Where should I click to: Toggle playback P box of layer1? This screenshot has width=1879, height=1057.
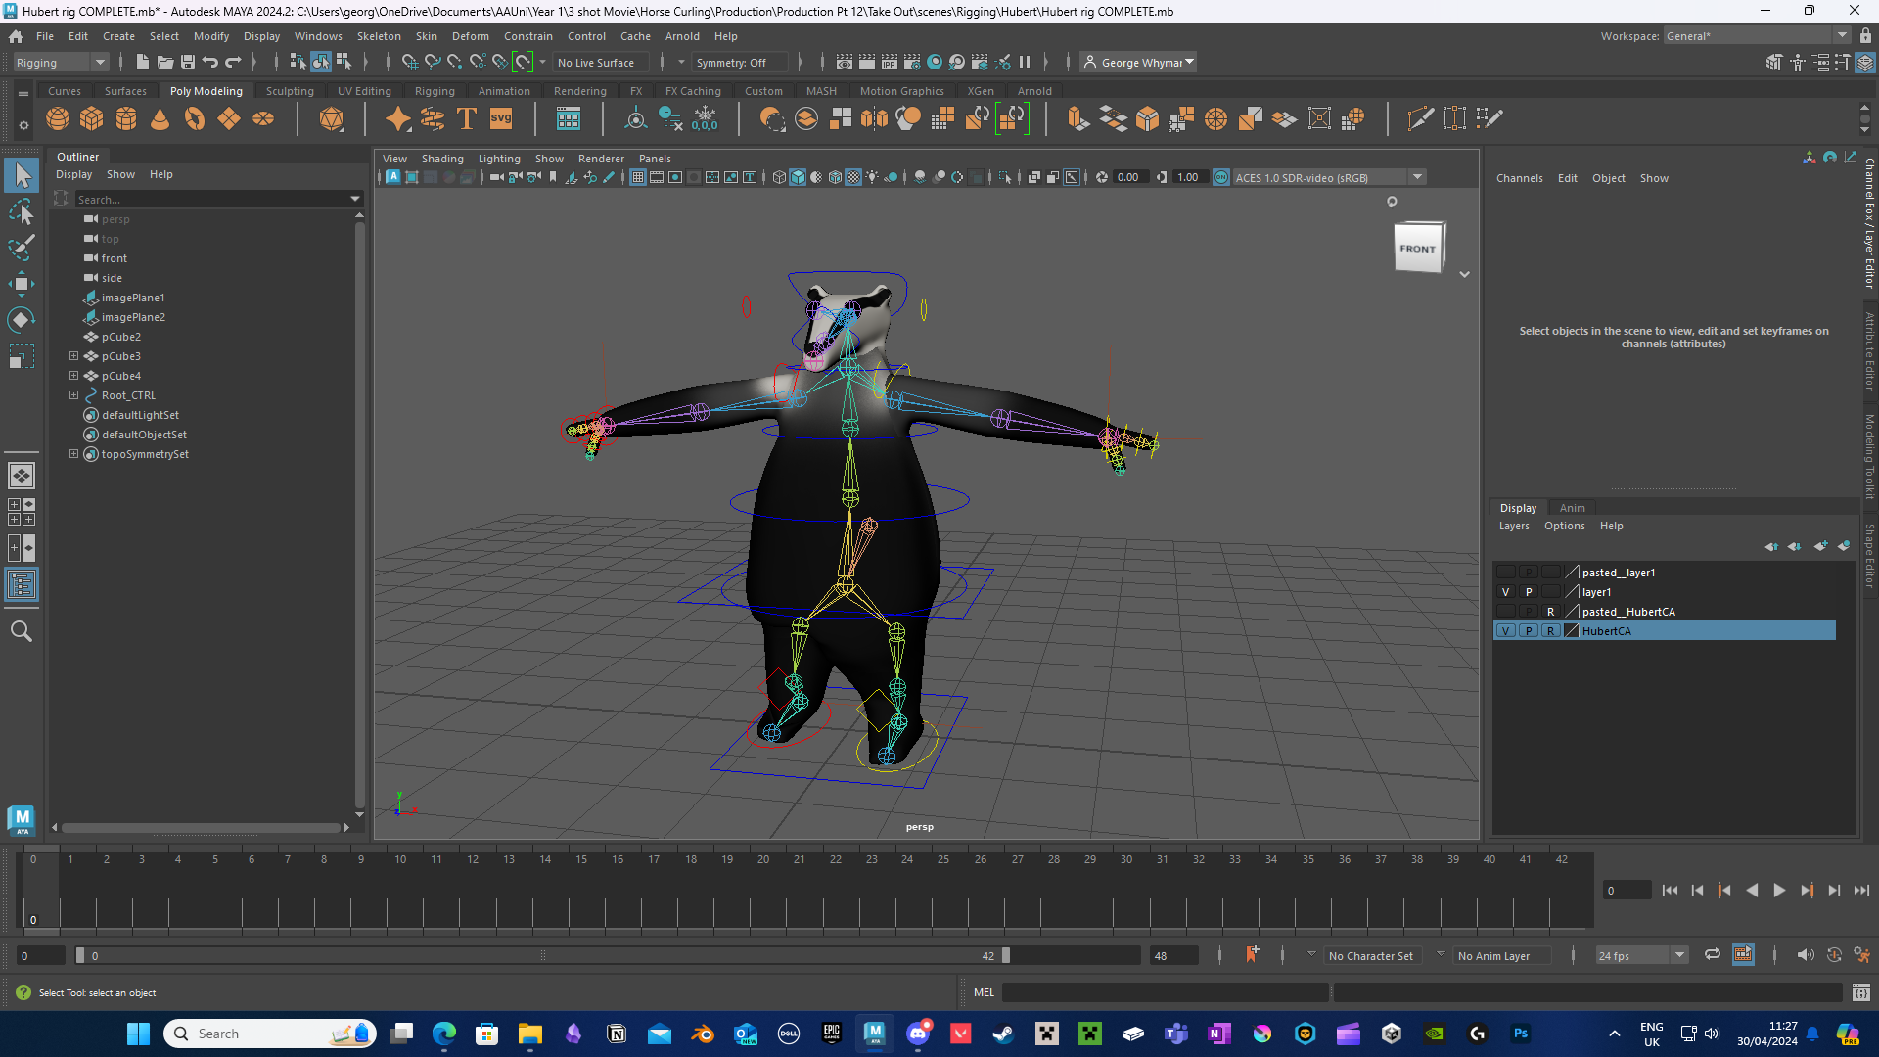click(1528, 592)
